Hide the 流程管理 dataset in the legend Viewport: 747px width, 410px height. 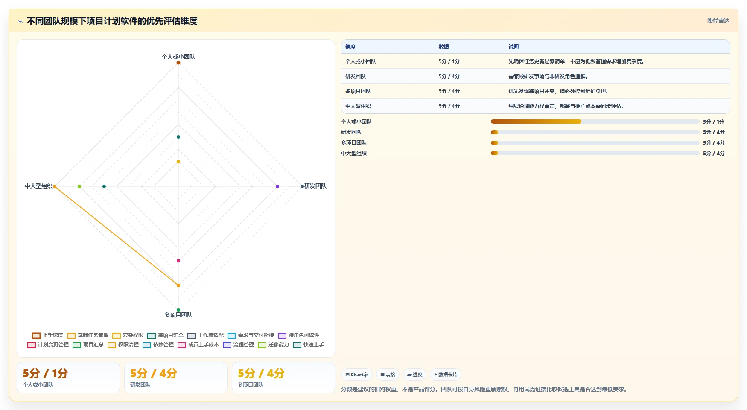(x=238, y=345)
